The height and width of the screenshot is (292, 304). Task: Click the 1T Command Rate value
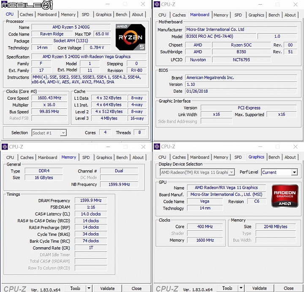[x=91, y=248]
